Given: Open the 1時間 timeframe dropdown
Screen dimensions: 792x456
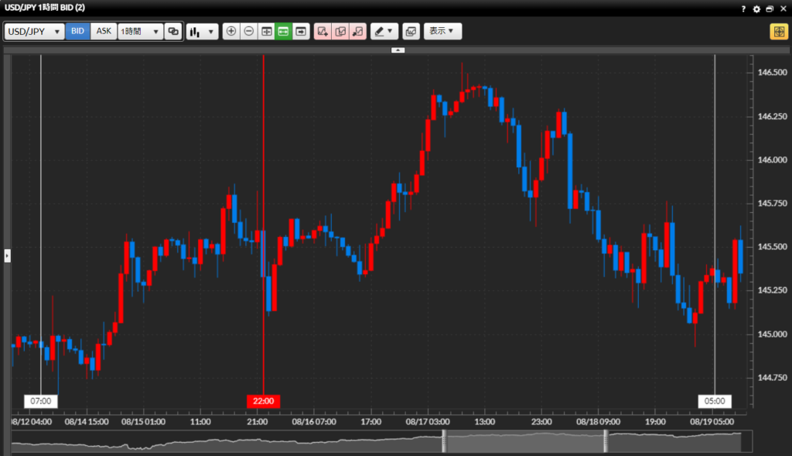Looking at the screenshot, I should pos(140,32).
